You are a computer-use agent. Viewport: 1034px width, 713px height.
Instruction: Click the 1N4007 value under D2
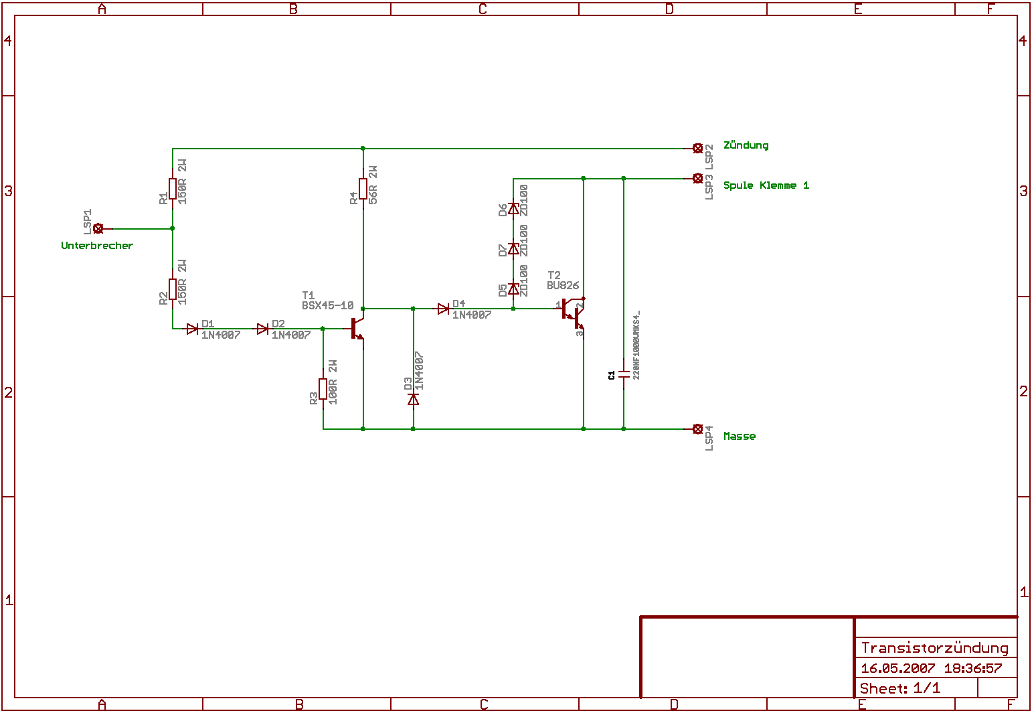(x=291, y=335)
